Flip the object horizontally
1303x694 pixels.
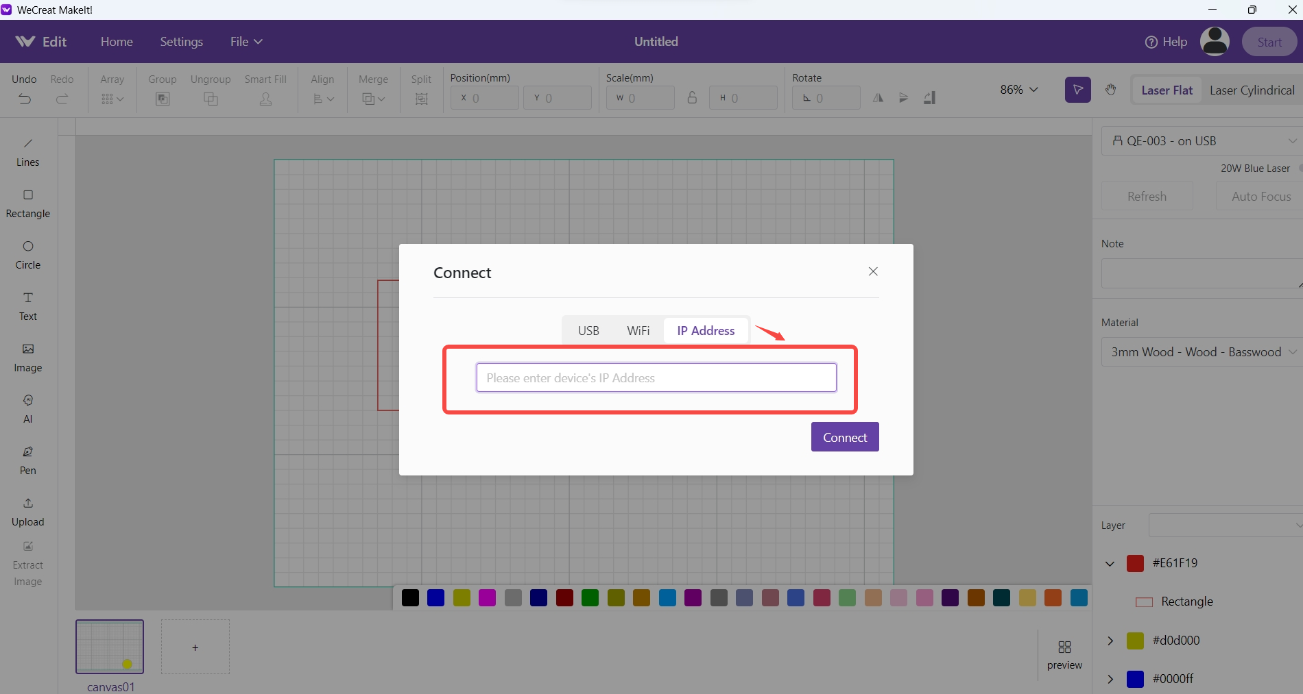pyautogui.click(x=878, y=98)
